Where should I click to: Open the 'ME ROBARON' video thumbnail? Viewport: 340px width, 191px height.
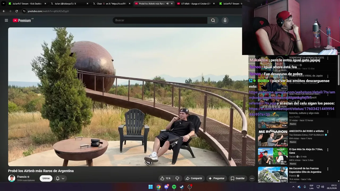pyautogui.click(x=273, y=137)
